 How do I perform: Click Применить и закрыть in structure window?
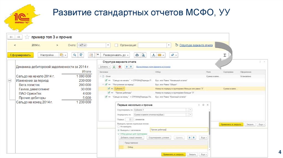231,124
